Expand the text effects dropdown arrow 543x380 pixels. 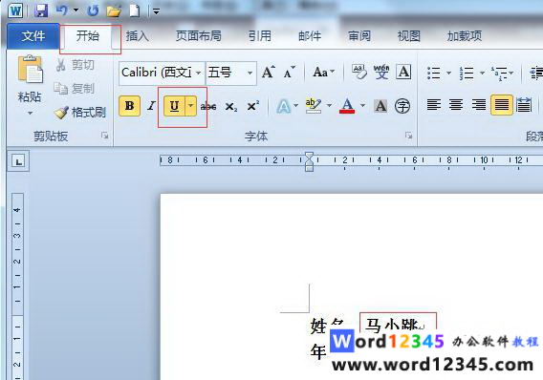[295, 105]
